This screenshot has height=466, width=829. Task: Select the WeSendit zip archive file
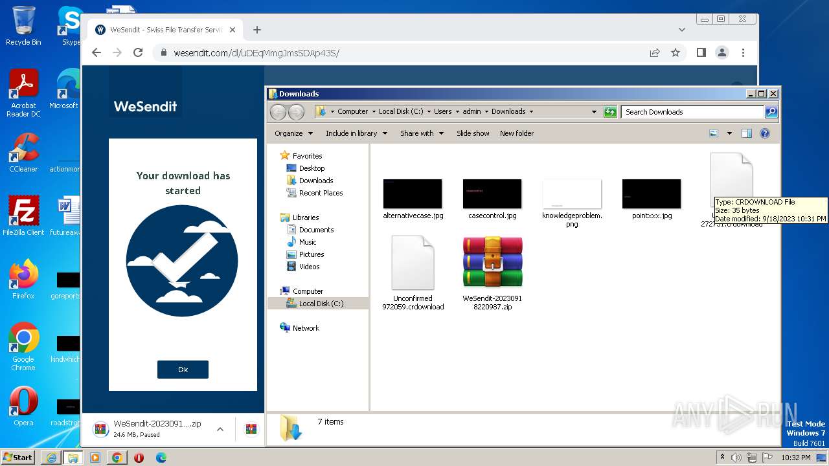point(492,272)
